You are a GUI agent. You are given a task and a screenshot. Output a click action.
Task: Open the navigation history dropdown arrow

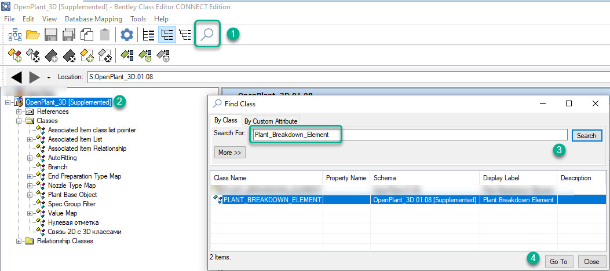click(x=49, y=77)
